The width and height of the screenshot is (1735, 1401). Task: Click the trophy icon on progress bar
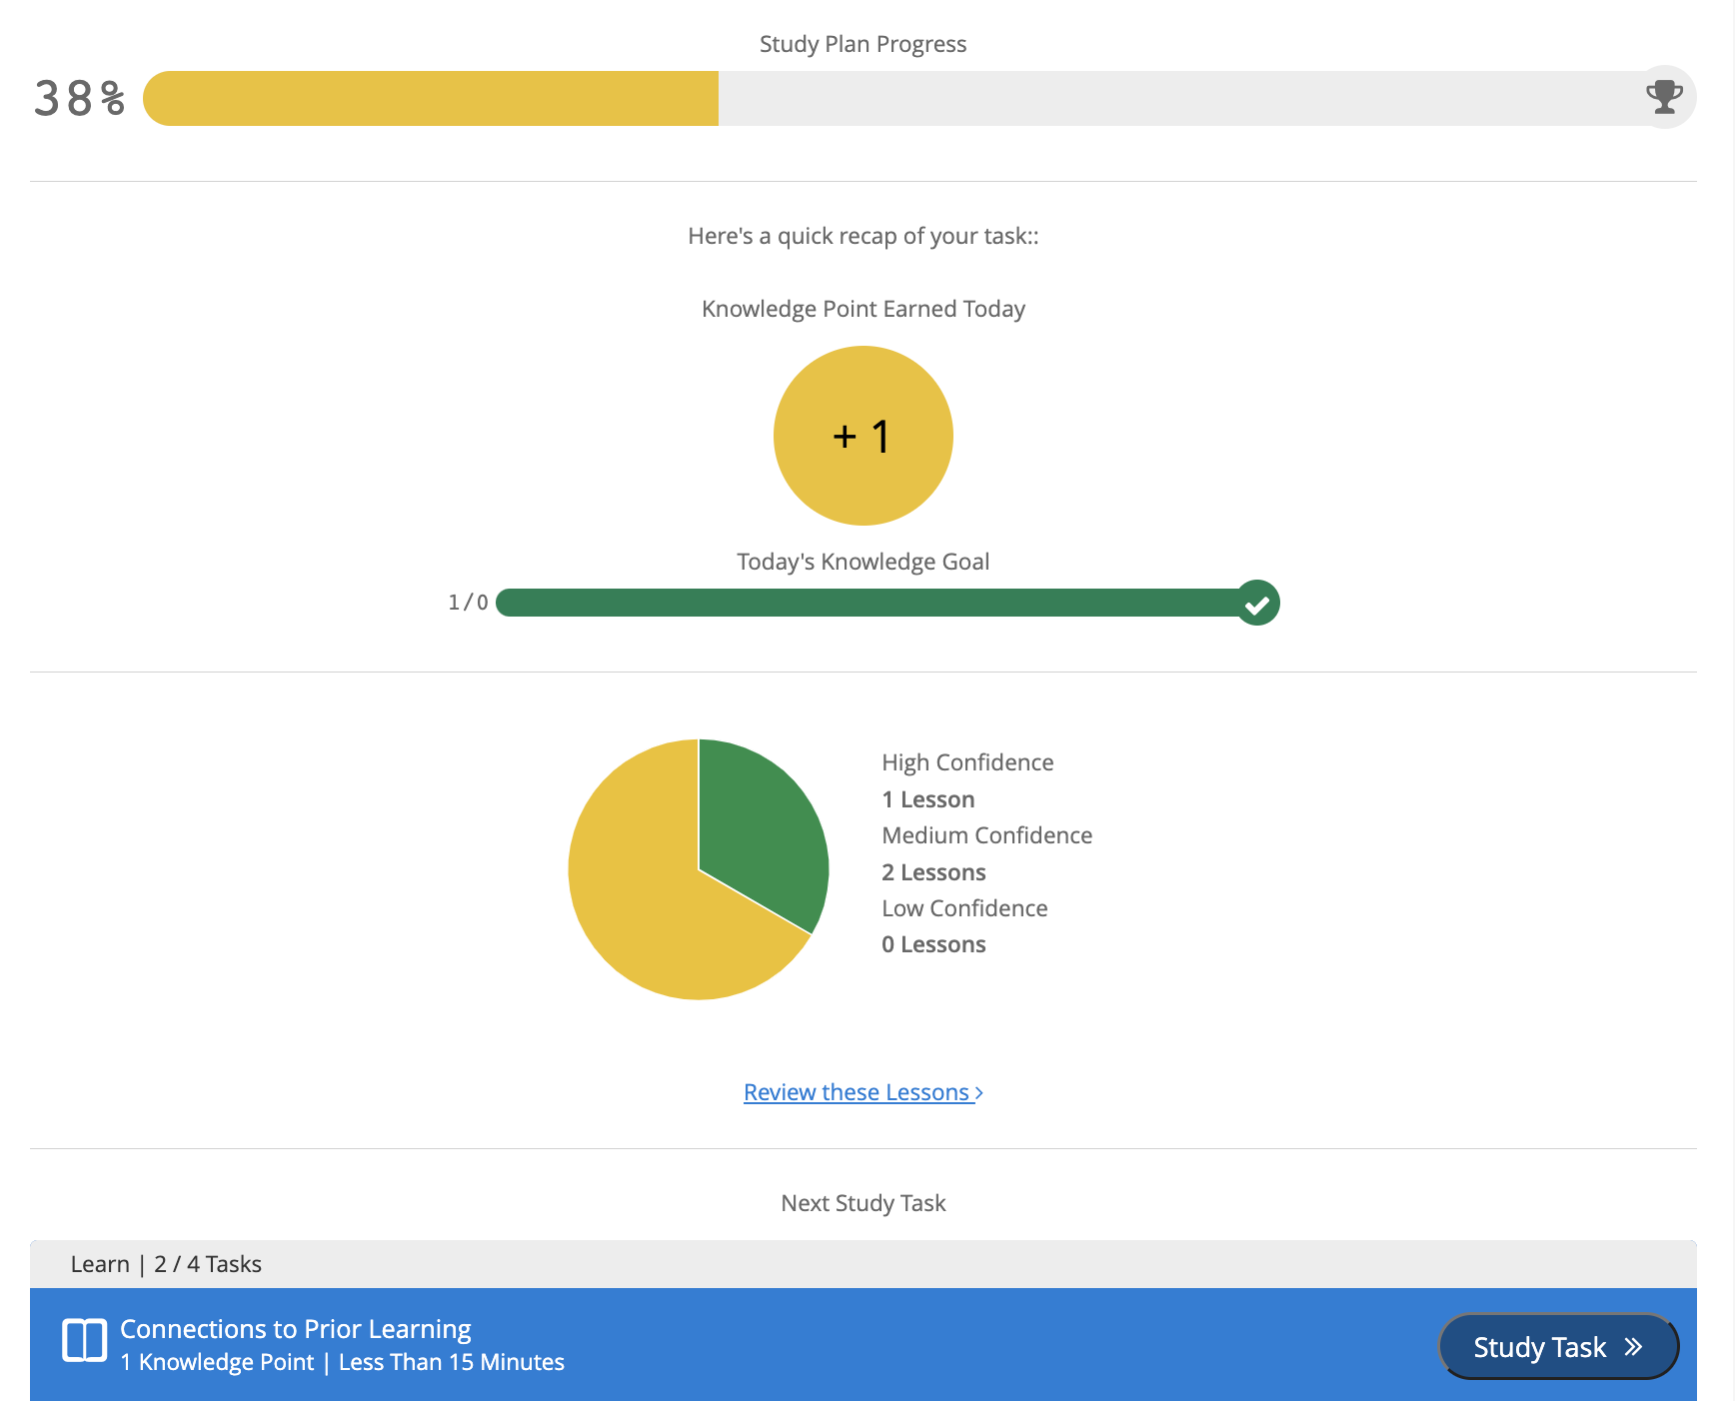coord(1664,97)
